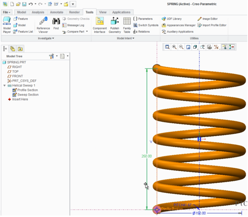Screen dimensions: 248x217
Task: Open the Parameters dialog
Action: pos(143,19)
